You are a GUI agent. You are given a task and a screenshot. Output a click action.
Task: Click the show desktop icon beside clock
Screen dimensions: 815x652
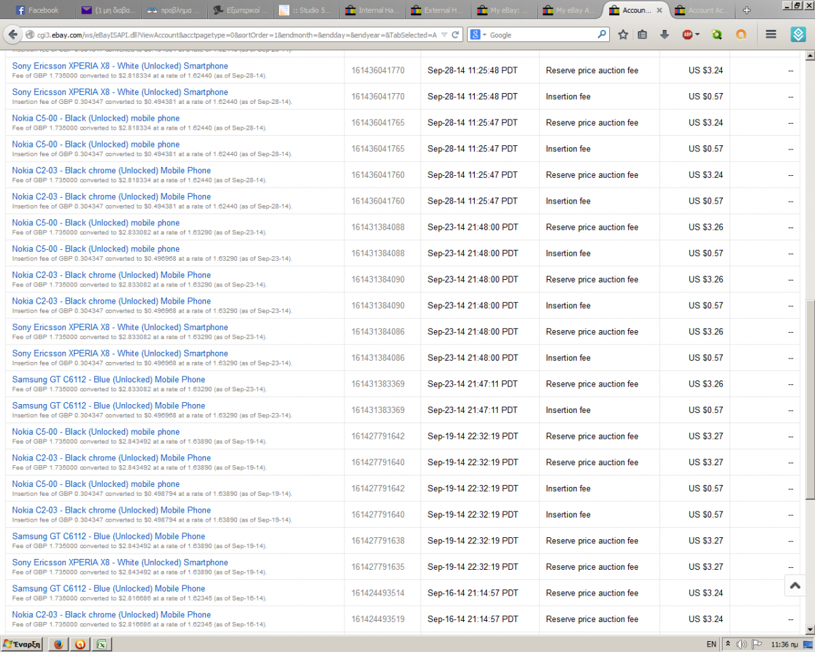(807, 644)
